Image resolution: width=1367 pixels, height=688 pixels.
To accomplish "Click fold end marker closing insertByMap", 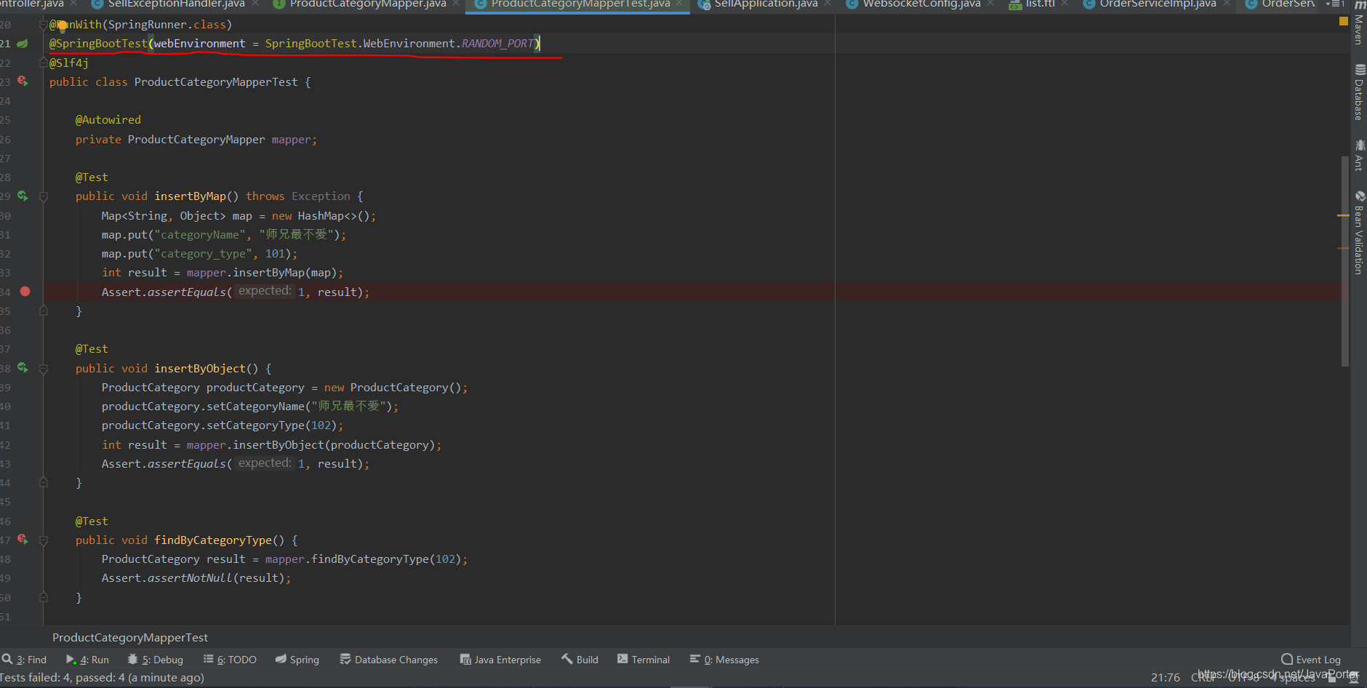I will click(x=43, y=311).
